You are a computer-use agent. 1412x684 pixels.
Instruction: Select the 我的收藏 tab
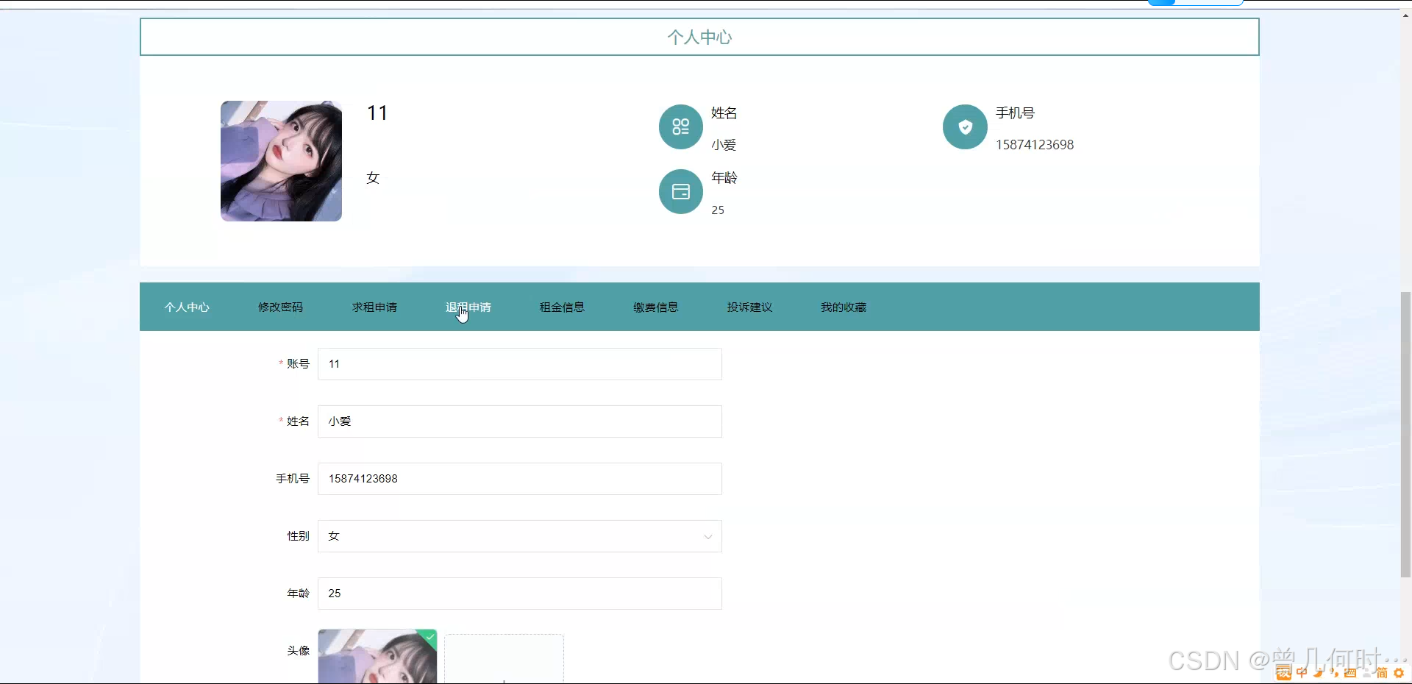click(844, 307)
